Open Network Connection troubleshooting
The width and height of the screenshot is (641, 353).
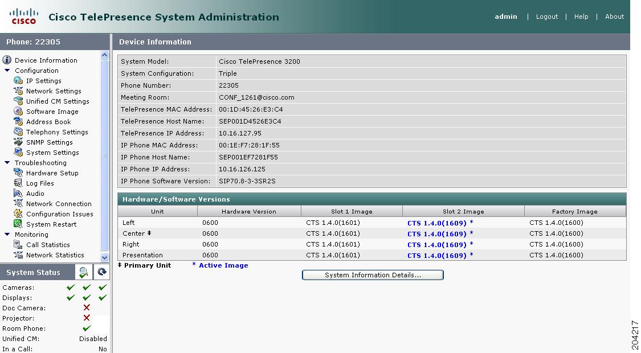point(59,203)
